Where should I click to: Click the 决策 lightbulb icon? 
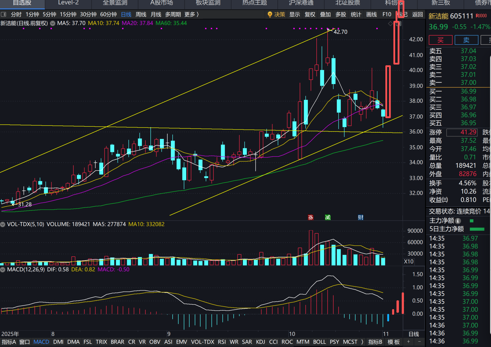pos(270,15)
